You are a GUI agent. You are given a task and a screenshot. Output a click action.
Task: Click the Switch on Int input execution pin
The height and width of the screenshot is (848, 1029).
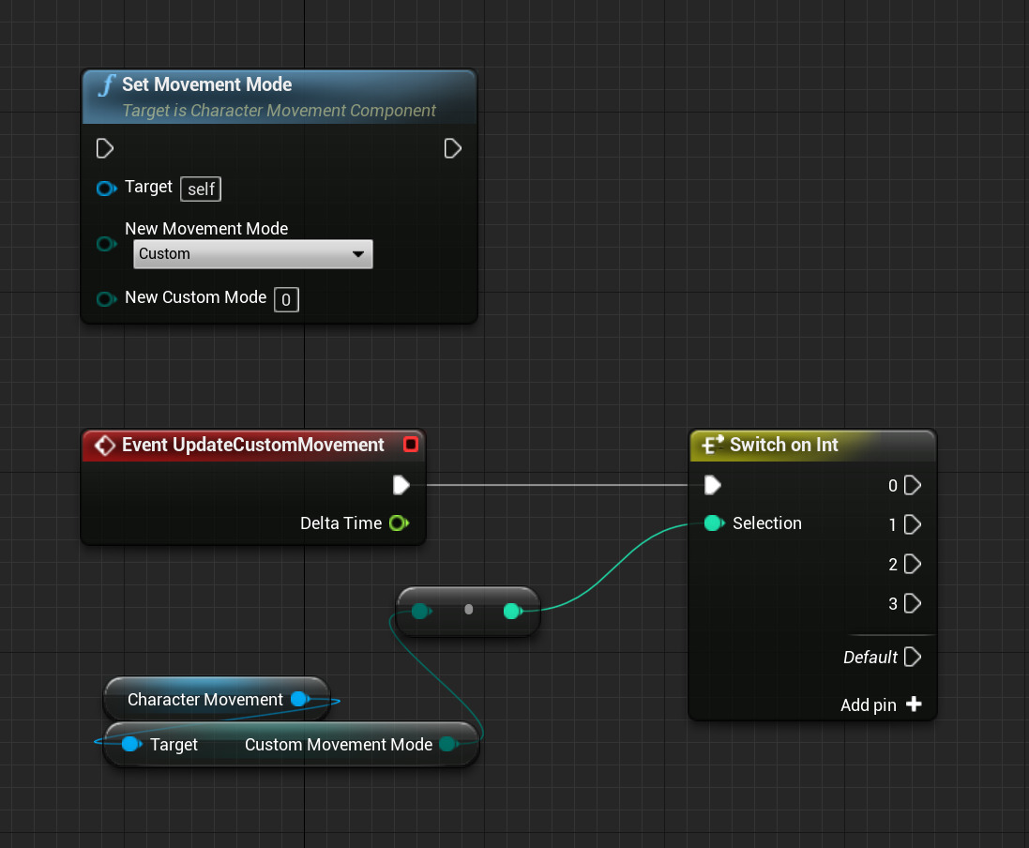[x=713, y=485]
